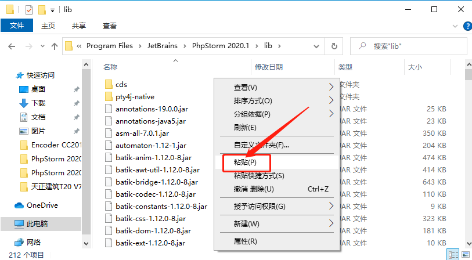Open 桌面 in the navigation pane

(38, 89)
